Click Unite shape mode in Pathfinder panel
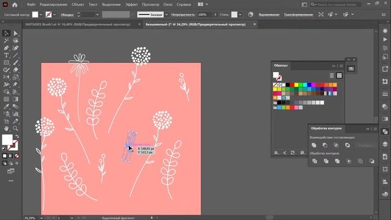This screenshot has width=391, height=220. 314,145
